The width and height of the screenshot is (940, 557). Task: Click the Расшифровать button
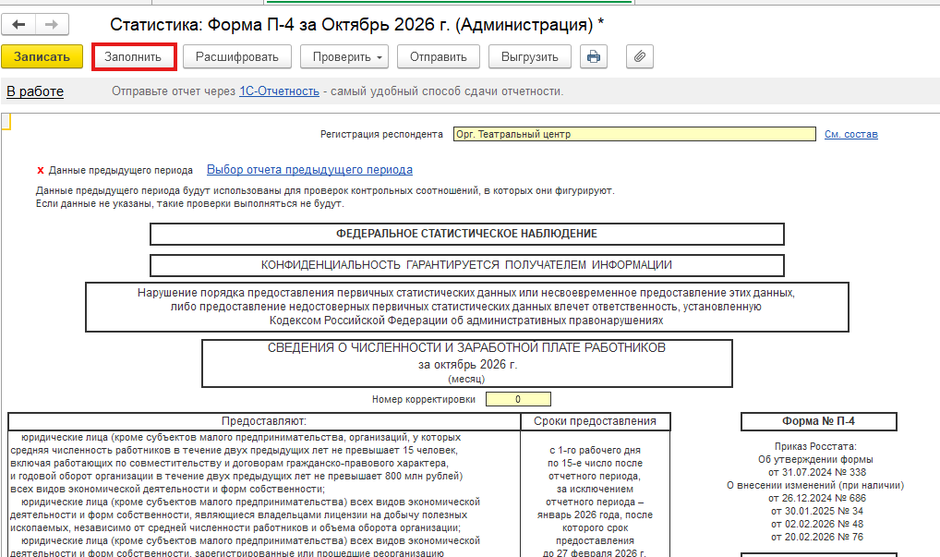tap(236, 57)
